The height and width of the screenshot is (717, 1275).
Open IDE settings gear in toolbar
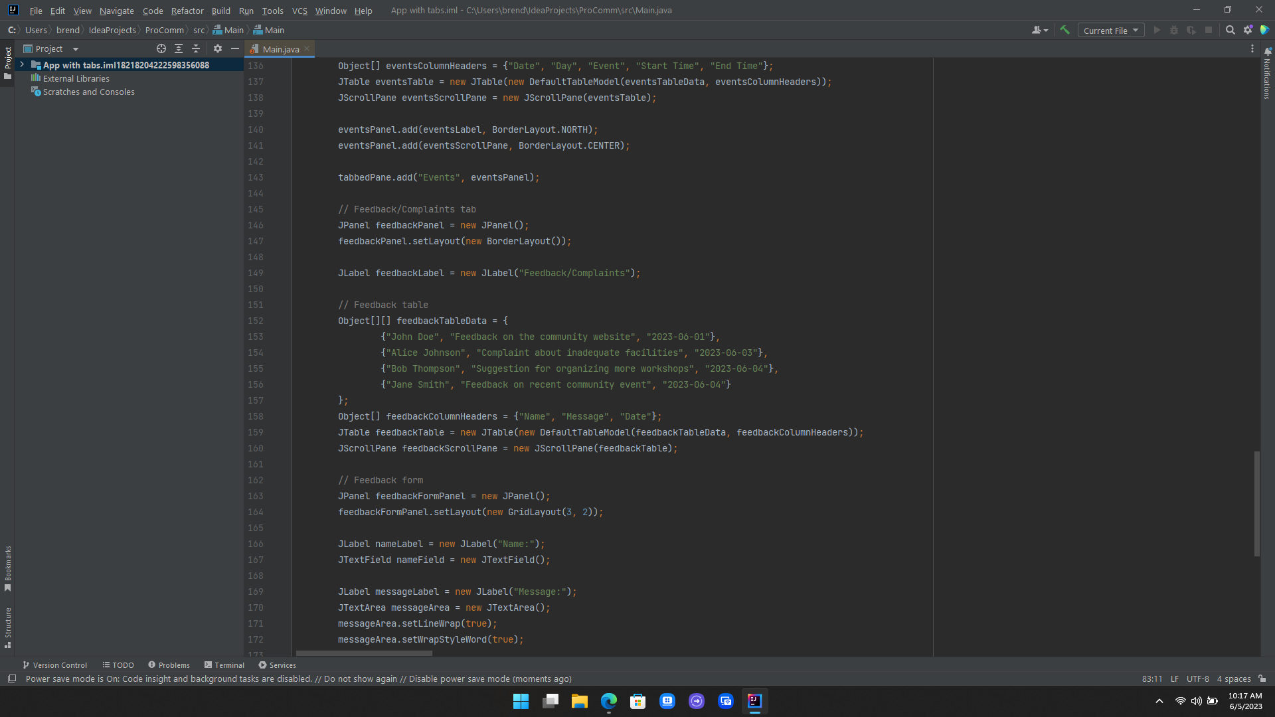pos(1248,30)
